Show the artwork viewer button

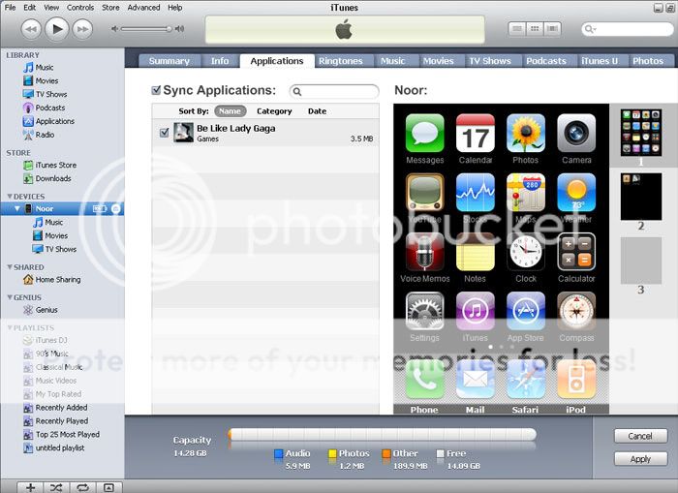[x=108, y=488]
